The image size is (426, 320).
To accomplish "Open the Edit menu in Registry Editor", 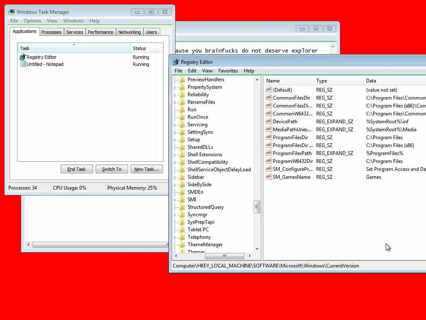I will (192, 71).
